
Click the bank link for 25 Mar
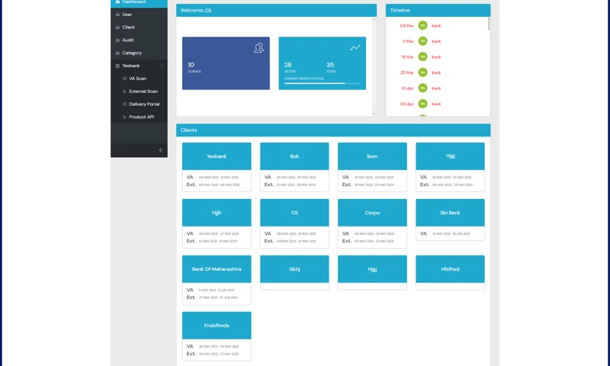(x=436, y=72)
